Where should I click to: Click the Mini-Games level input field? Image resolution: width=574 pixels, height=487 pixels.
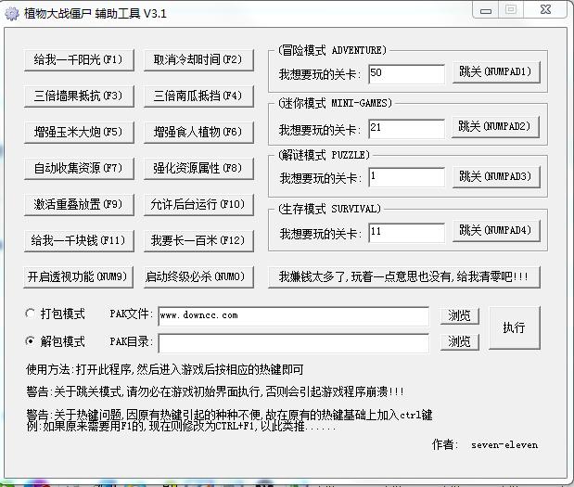tap(406, 127)
